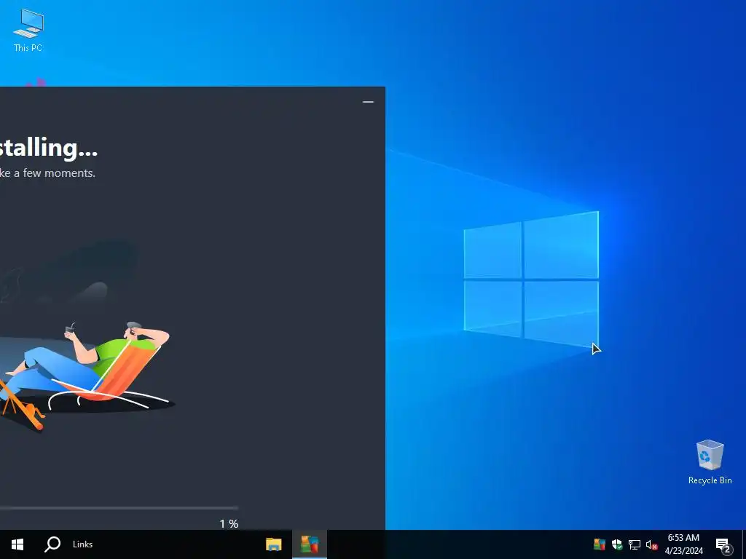Click the Show desktop strip at the taskbar end

(744, 544)
